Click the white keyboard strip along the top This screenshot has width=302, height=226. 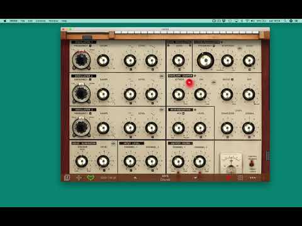[x=187, y=33]
